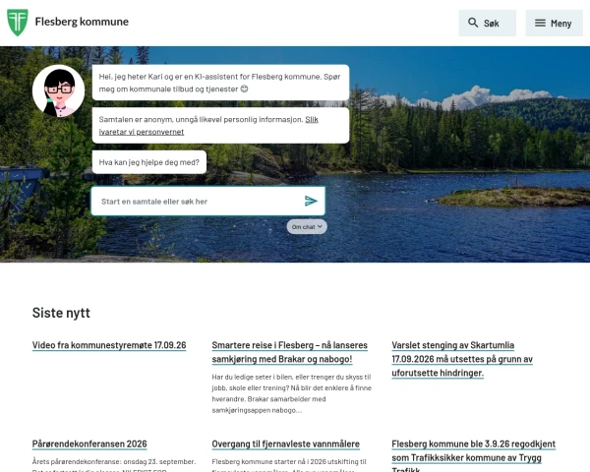Open 'Pårørendekonferansen 2026' article
Screen dimensions: 590x472
89,443
